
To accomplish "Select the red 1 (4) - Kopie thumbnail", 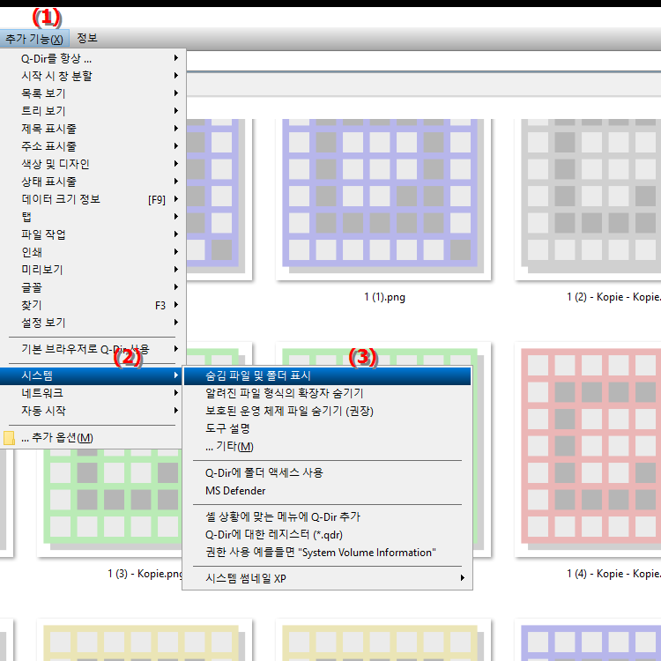I will (588, 449).
